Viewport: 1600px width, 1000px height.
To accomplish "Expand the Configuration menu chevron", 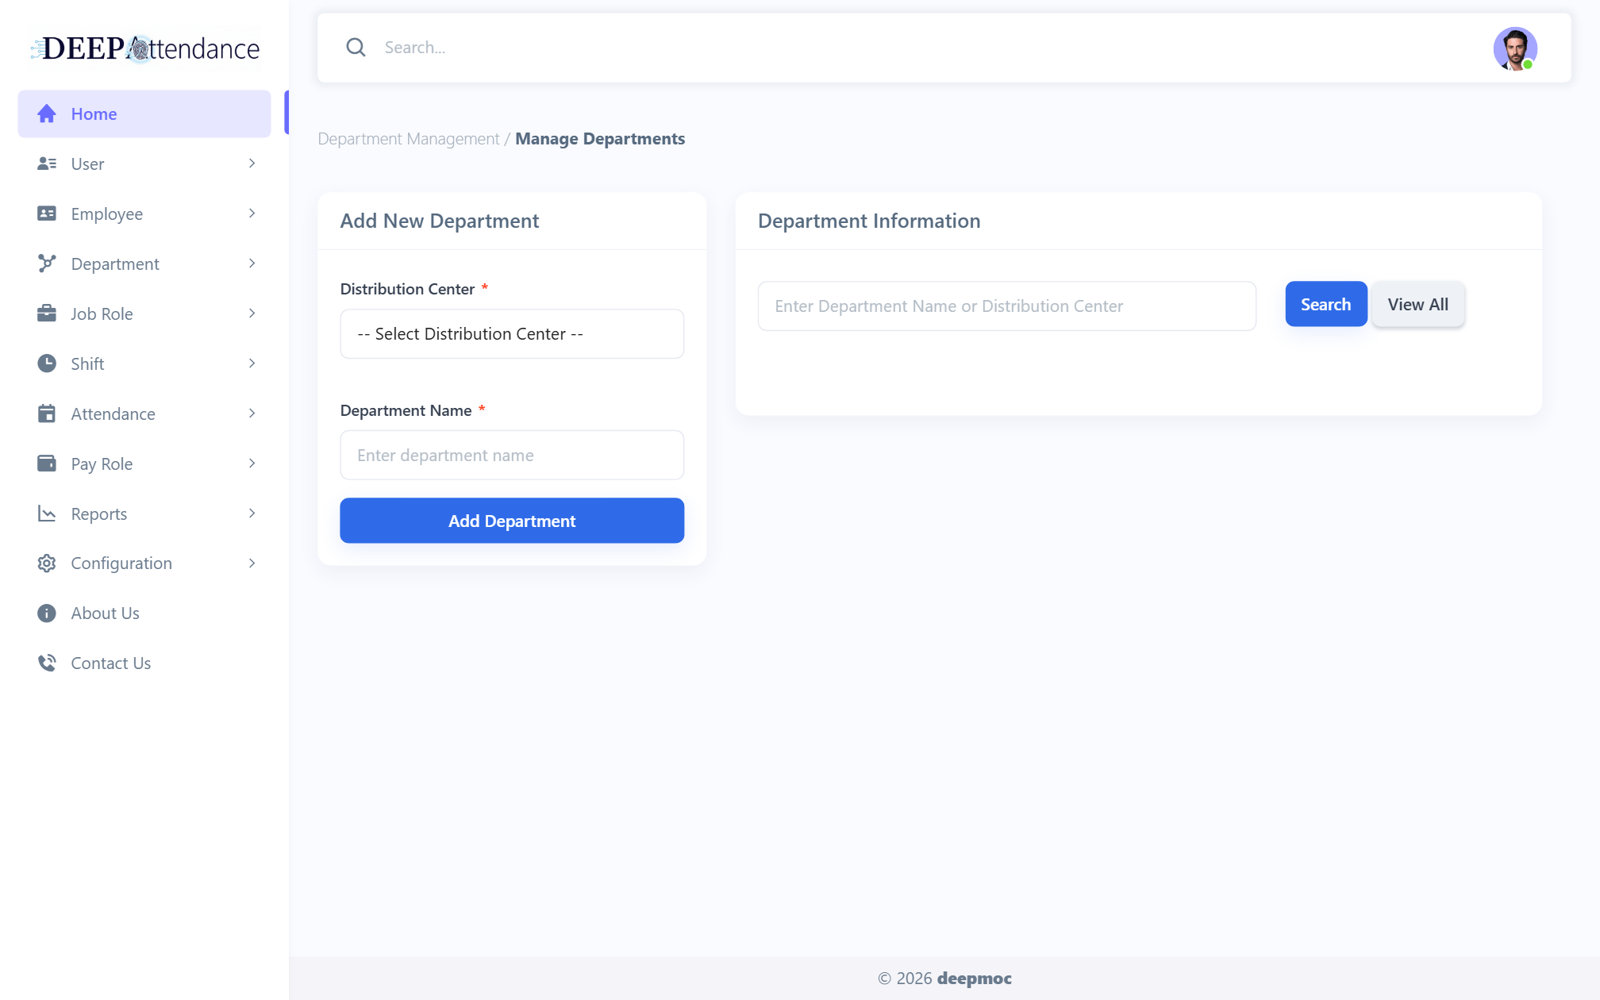I will pyautogui.click(x=252, y=563).
